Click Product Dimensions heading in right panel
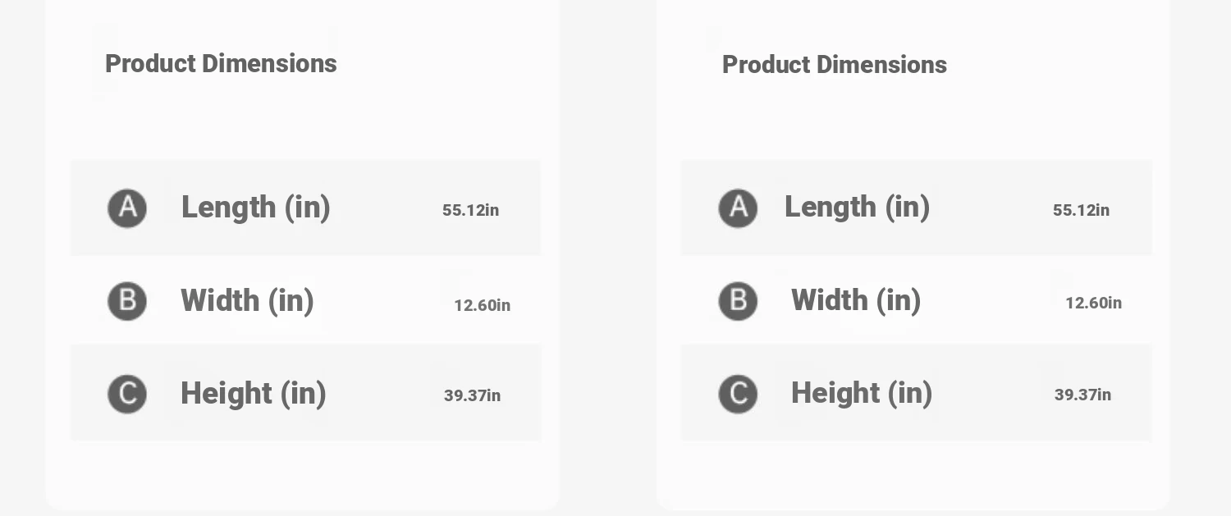1231x516 pixels. [x=835, y=65]
